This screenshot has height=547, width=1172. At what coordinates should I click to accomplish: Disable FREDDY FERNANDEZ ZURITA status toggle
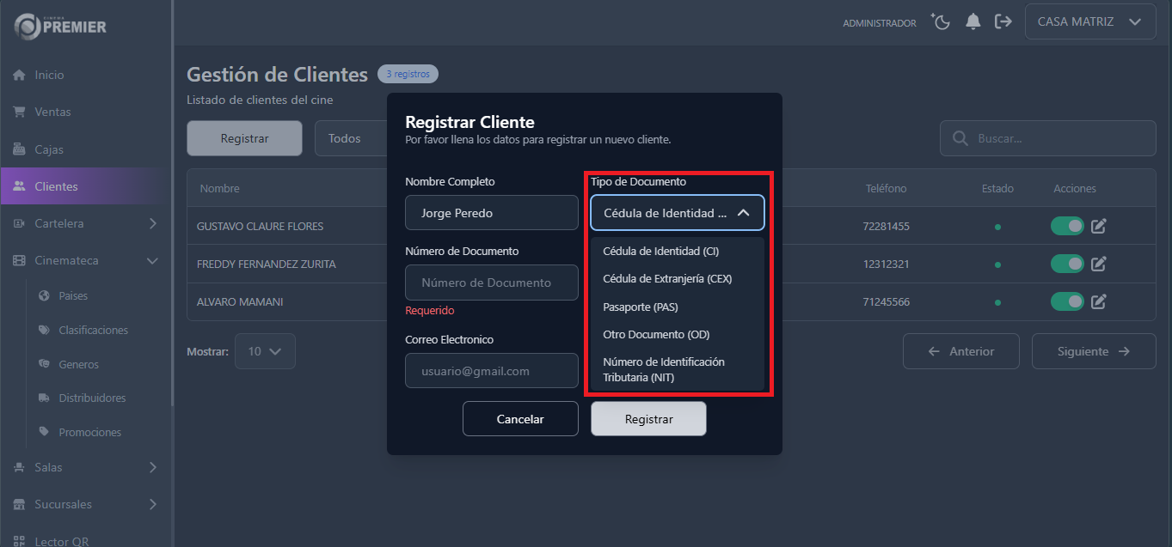tap(1067, 264)
